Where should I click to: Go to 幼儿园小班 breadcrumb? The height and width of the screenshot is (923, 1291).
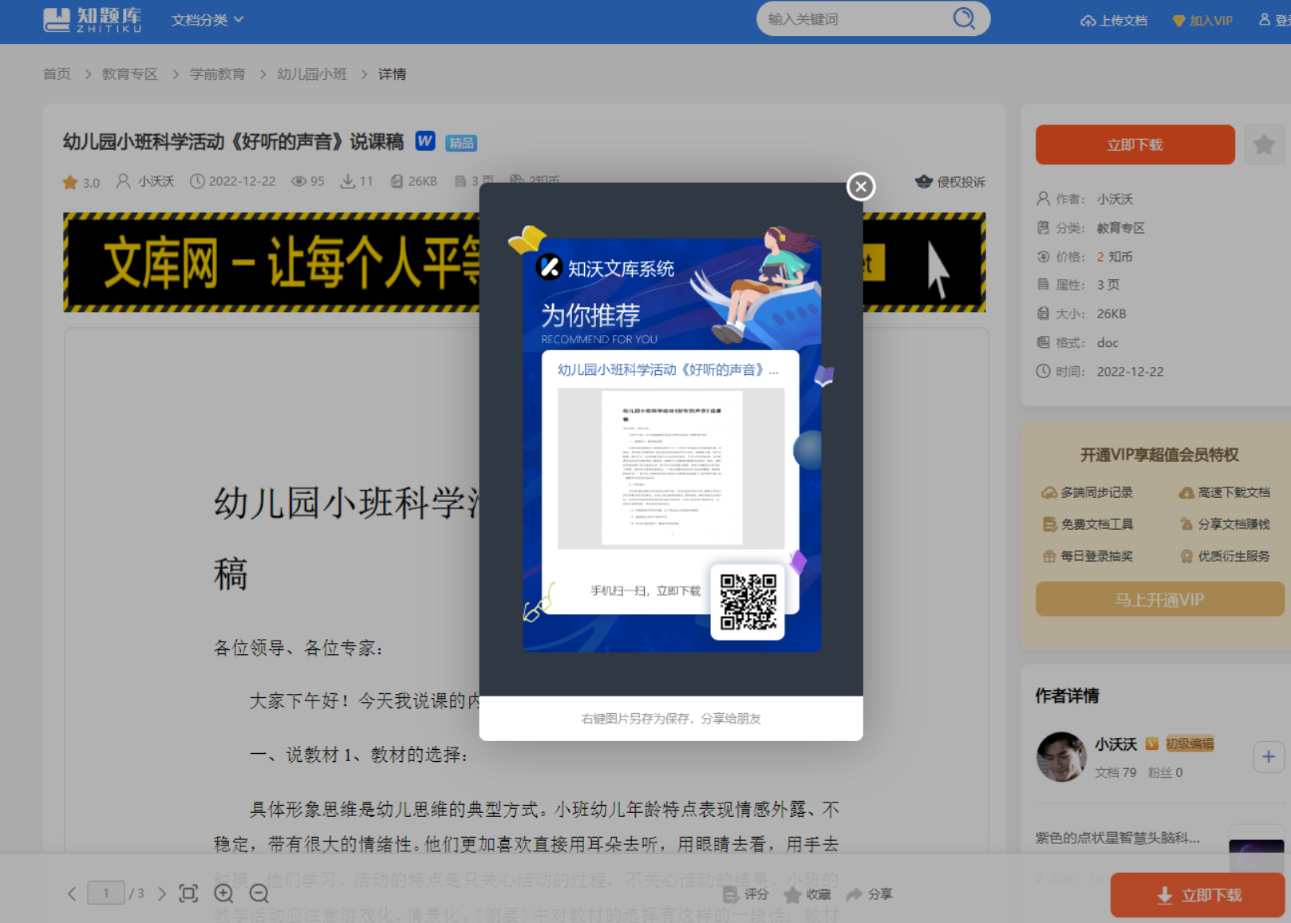point(312,74)
